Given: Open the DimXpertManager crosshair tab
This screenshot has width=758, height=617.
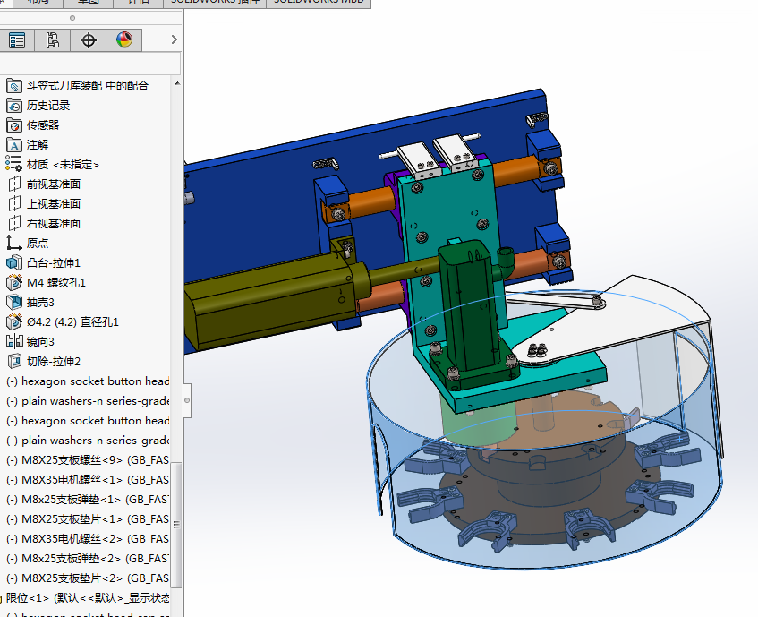Looking at the screenshot, I should click(89, 39).
